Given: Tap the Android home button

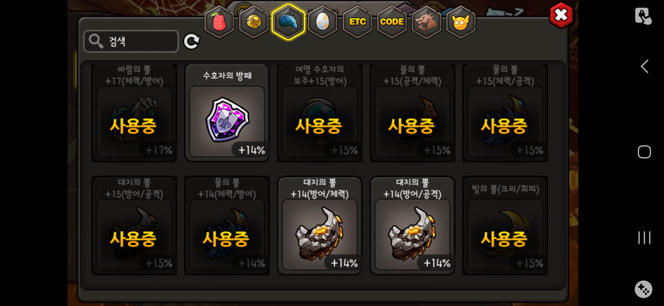Looking at the screenshot, I should pyautogui.click(x=644, y=152).
